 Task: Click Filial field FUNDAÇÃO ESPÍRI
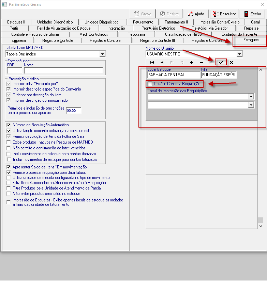tap(219, 75)
